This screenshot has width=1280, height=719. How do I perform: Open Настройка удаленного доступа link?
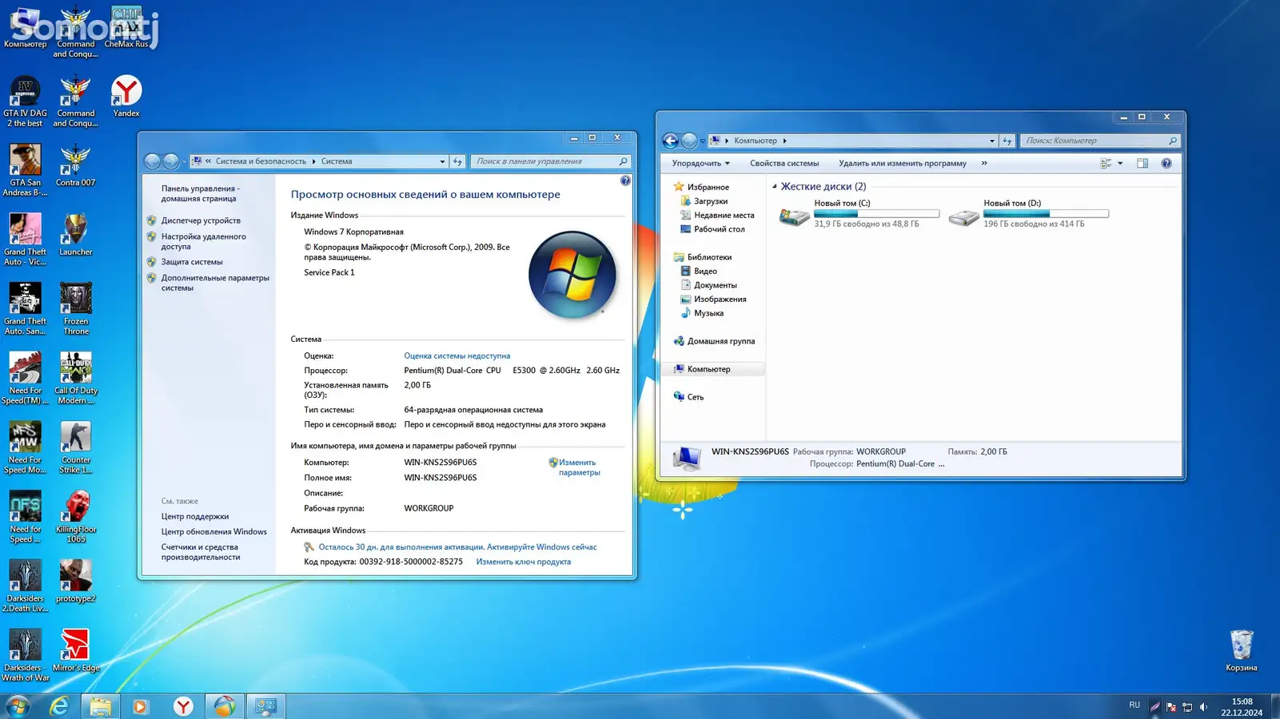tap(204, 241)
